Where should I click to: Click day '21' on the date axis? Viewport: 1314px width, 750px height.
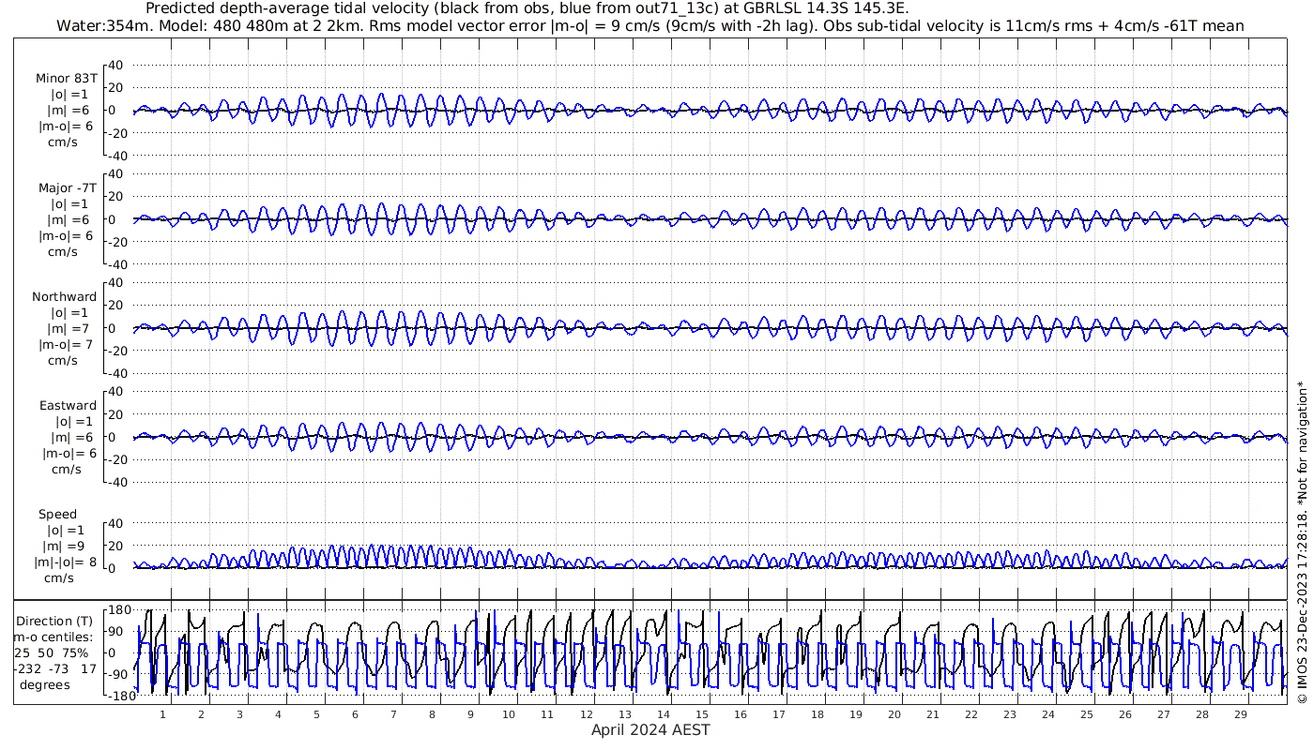click(932, 714)
